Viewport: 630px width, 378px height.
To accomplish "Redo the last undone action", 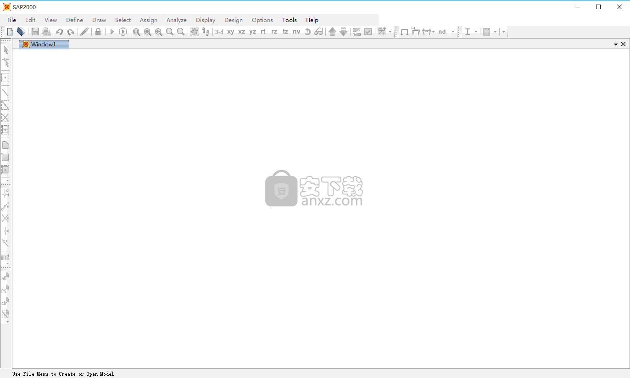I will coord(71,32).
